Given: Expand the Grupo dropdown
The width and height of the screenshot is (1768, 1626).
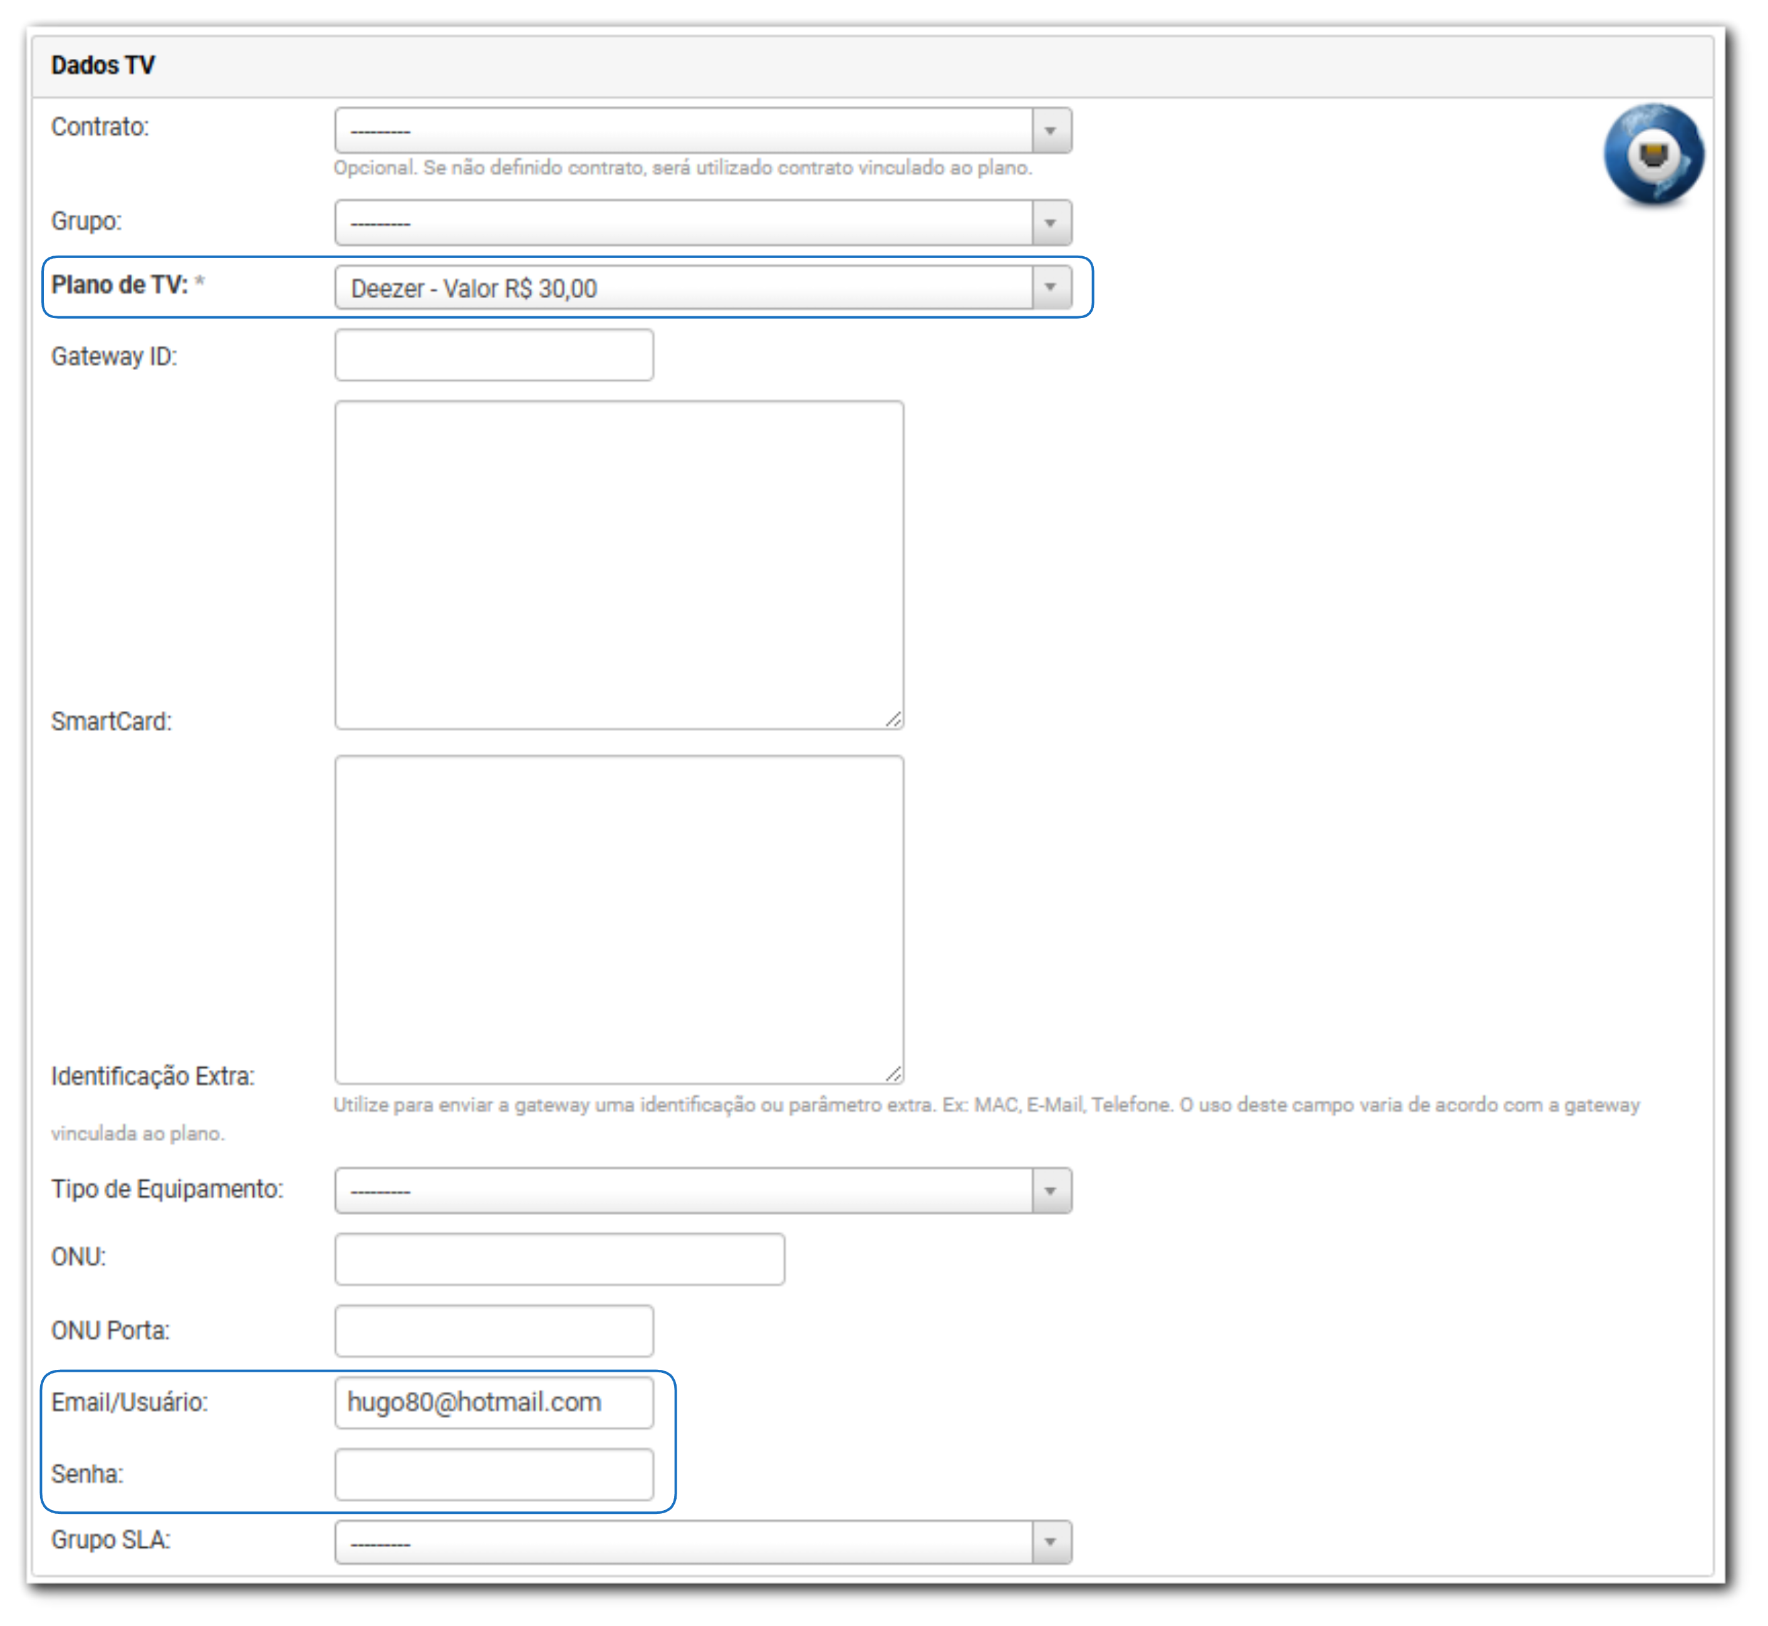Looking at the screenshot, I should click(683, 222).
